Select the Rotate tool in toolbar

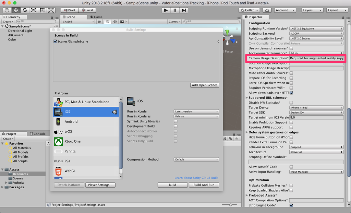pos(25,10)
